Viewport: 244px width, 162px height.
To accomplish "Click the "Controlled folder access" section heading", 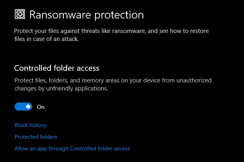I will pyautogui.click(x=57, y=68).
